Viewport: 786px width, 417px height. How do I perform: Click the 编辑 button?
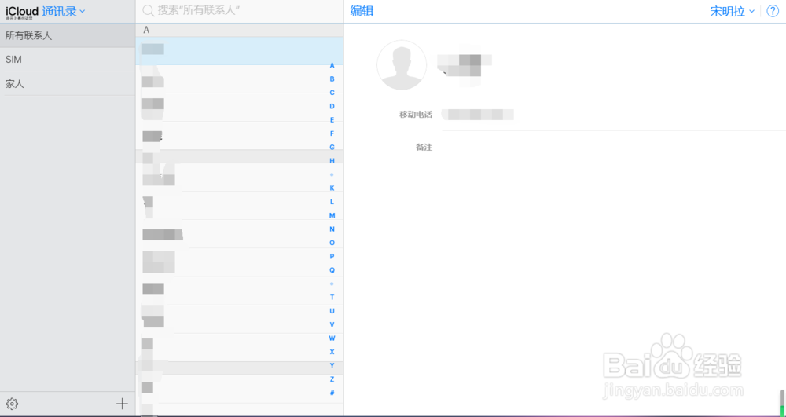pyautogui.click(x=362, y=12)
